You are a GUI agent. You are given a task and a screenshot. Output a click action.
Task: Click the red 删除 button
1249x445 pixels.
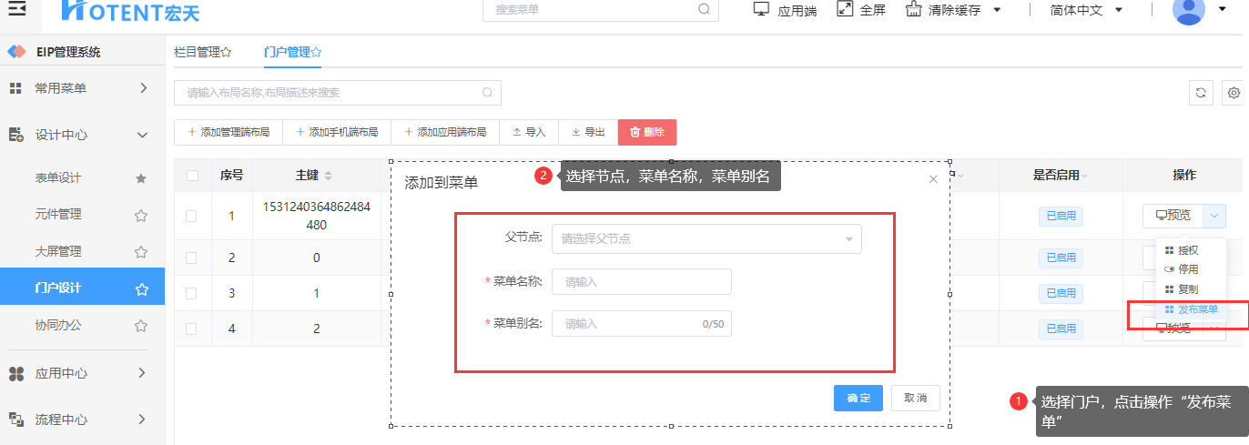647,132
